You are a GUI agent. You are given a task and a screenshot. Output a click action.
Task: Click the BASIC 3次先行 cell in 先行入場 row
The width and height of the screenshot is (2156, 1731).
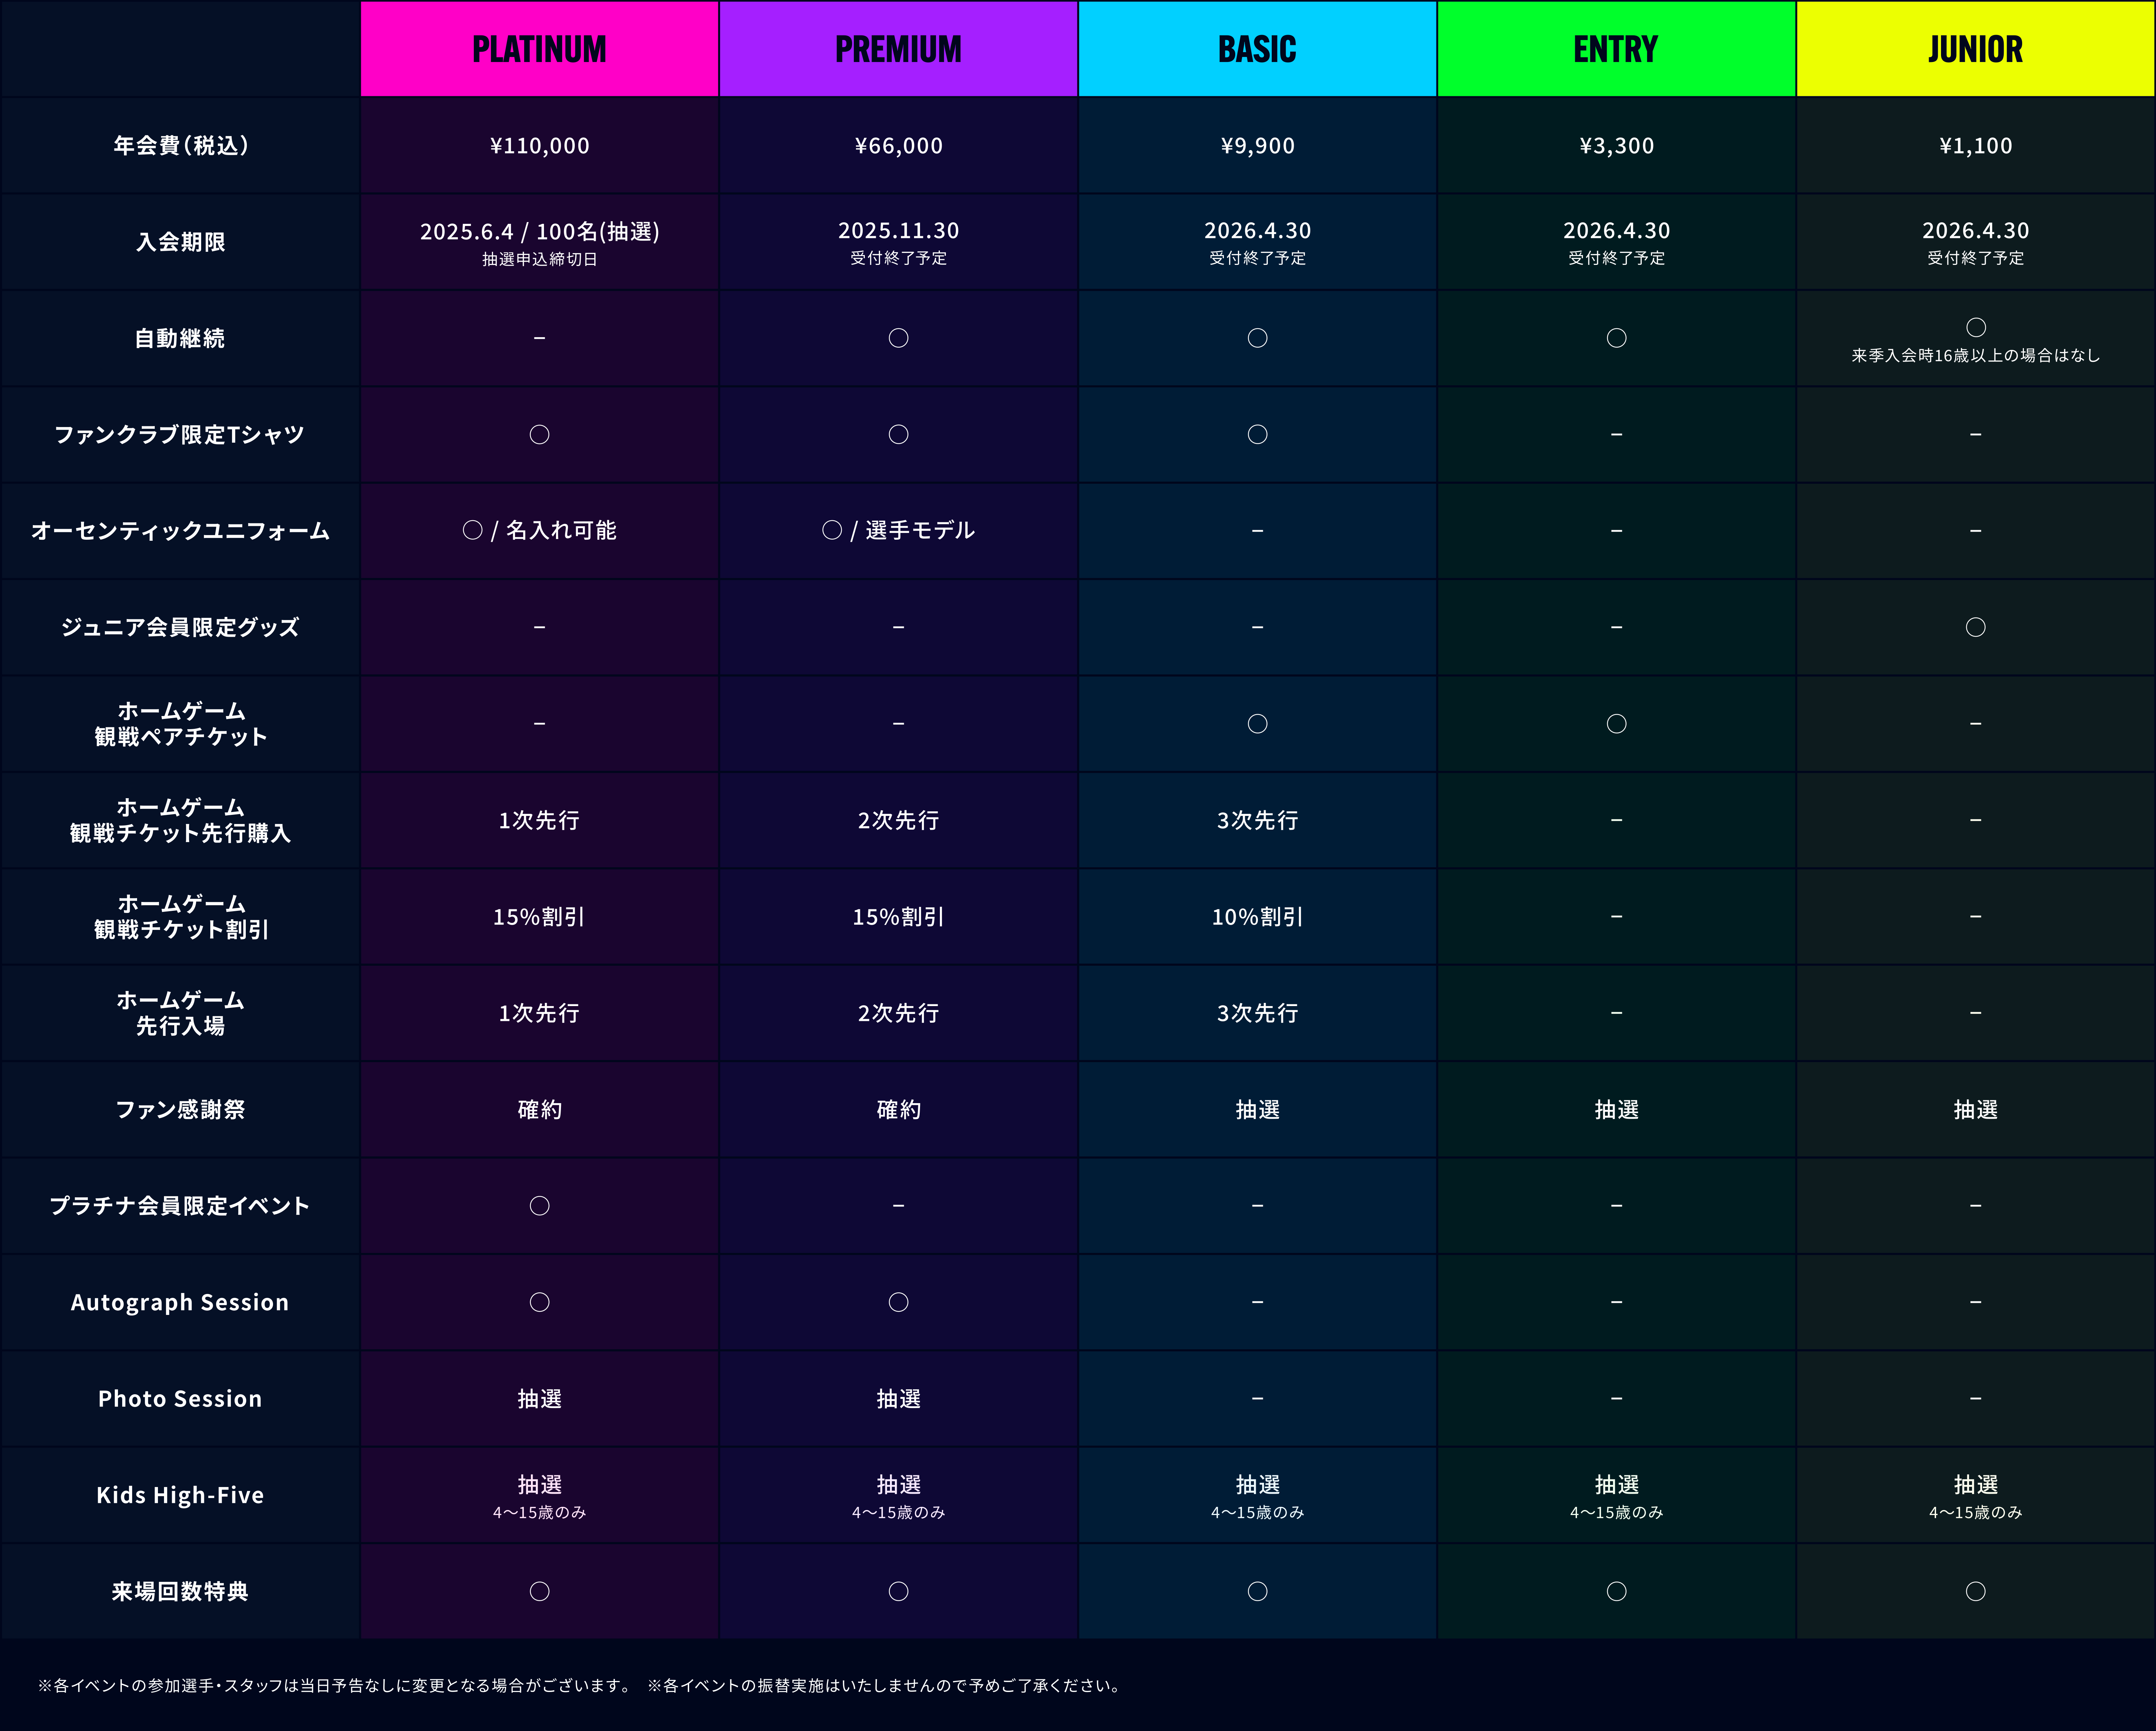(1257, 1013)
